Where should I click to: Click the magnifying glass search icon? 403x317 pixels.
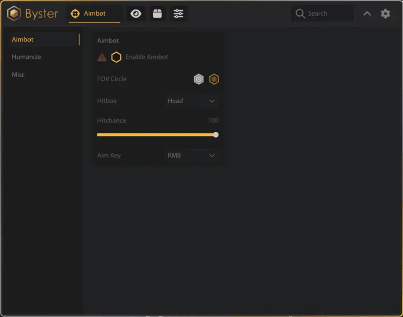pos(300,14)
